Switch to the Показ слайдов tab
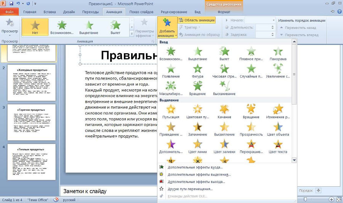343x203 pixels. [141, 12]
